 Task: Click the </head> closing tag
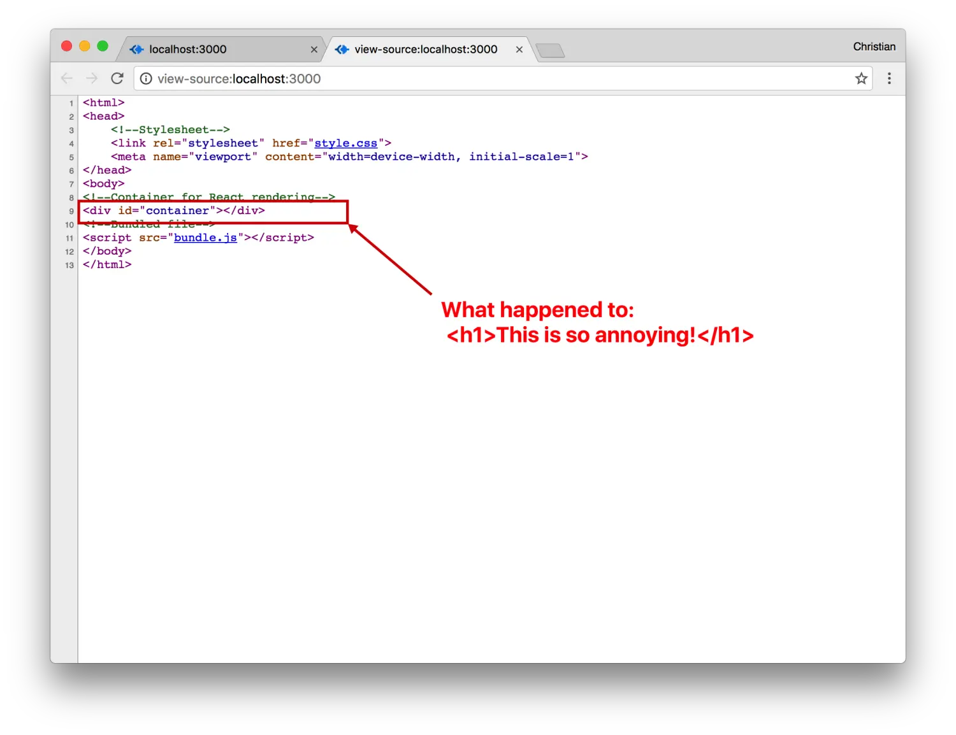(107, 170)
